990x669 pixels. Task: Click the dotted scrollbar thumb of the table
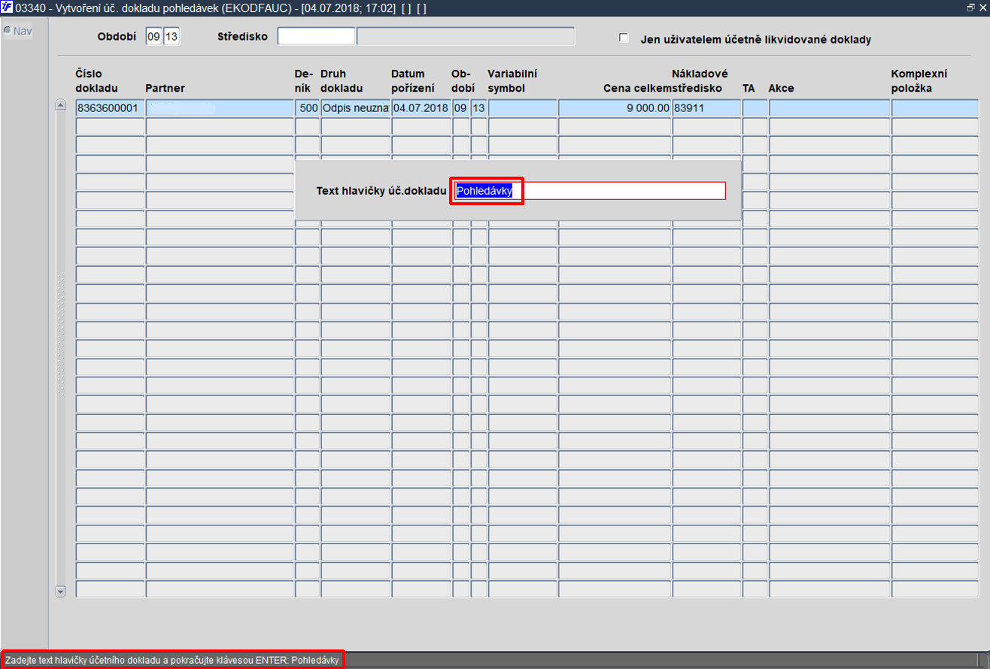pyautogui.click(x=61, y=332)
